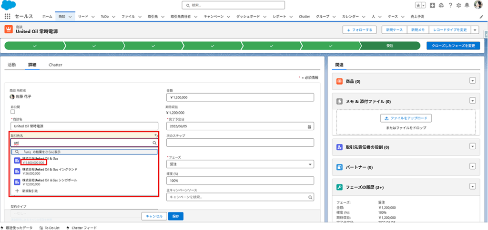Open the リード tab dropdown chevron

93,17
